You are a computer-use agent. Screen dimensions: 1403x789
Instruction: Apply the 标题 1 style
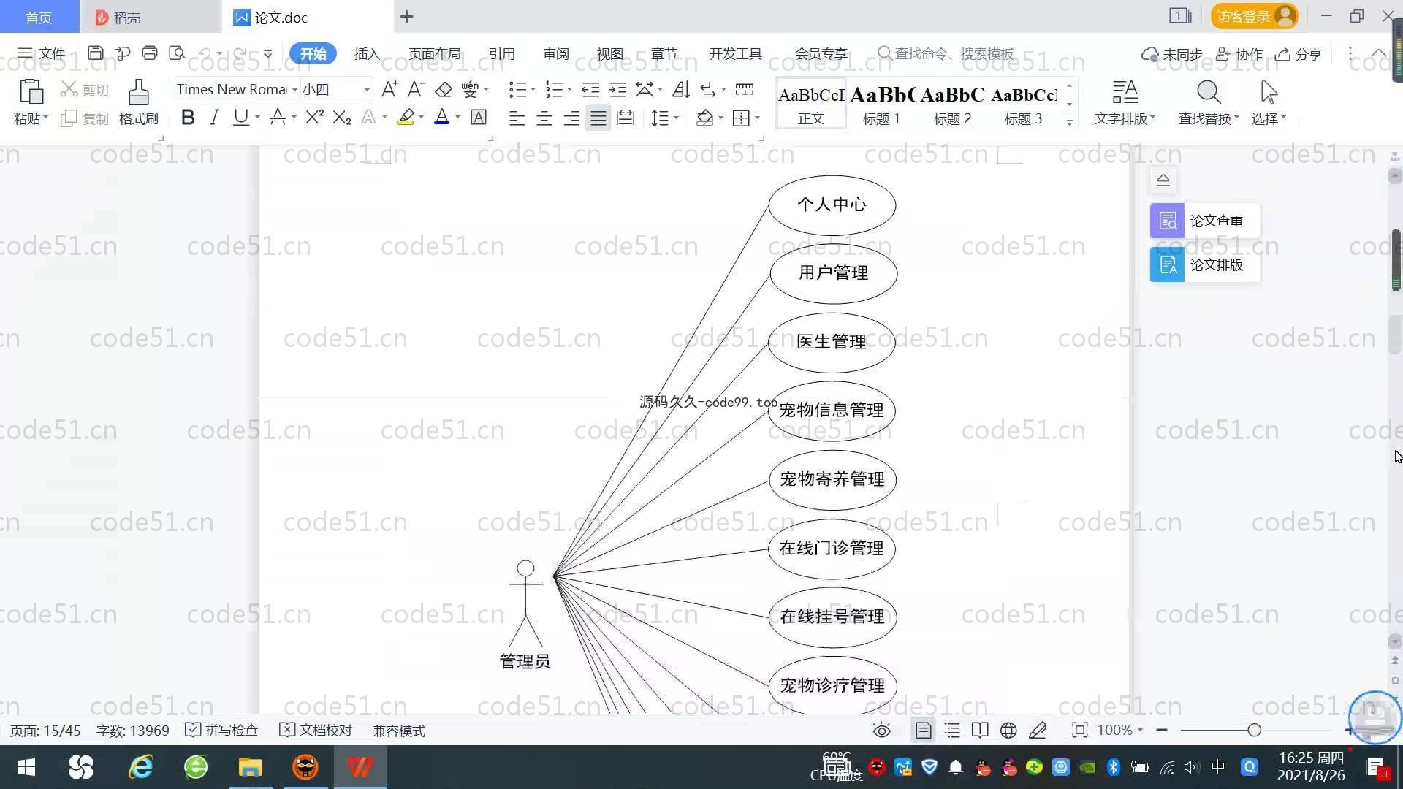point(881,104)
